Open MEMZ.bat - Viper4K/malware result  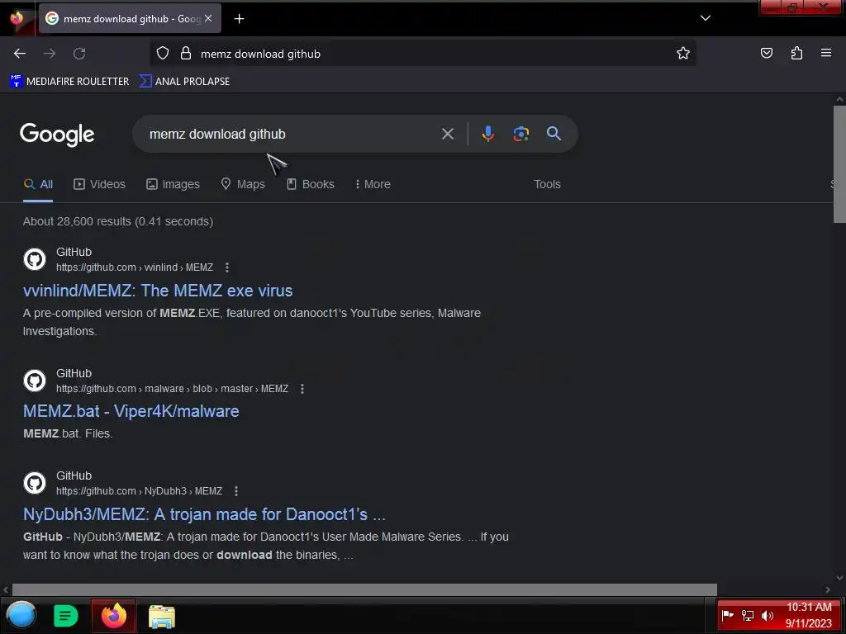click(131, 411)
